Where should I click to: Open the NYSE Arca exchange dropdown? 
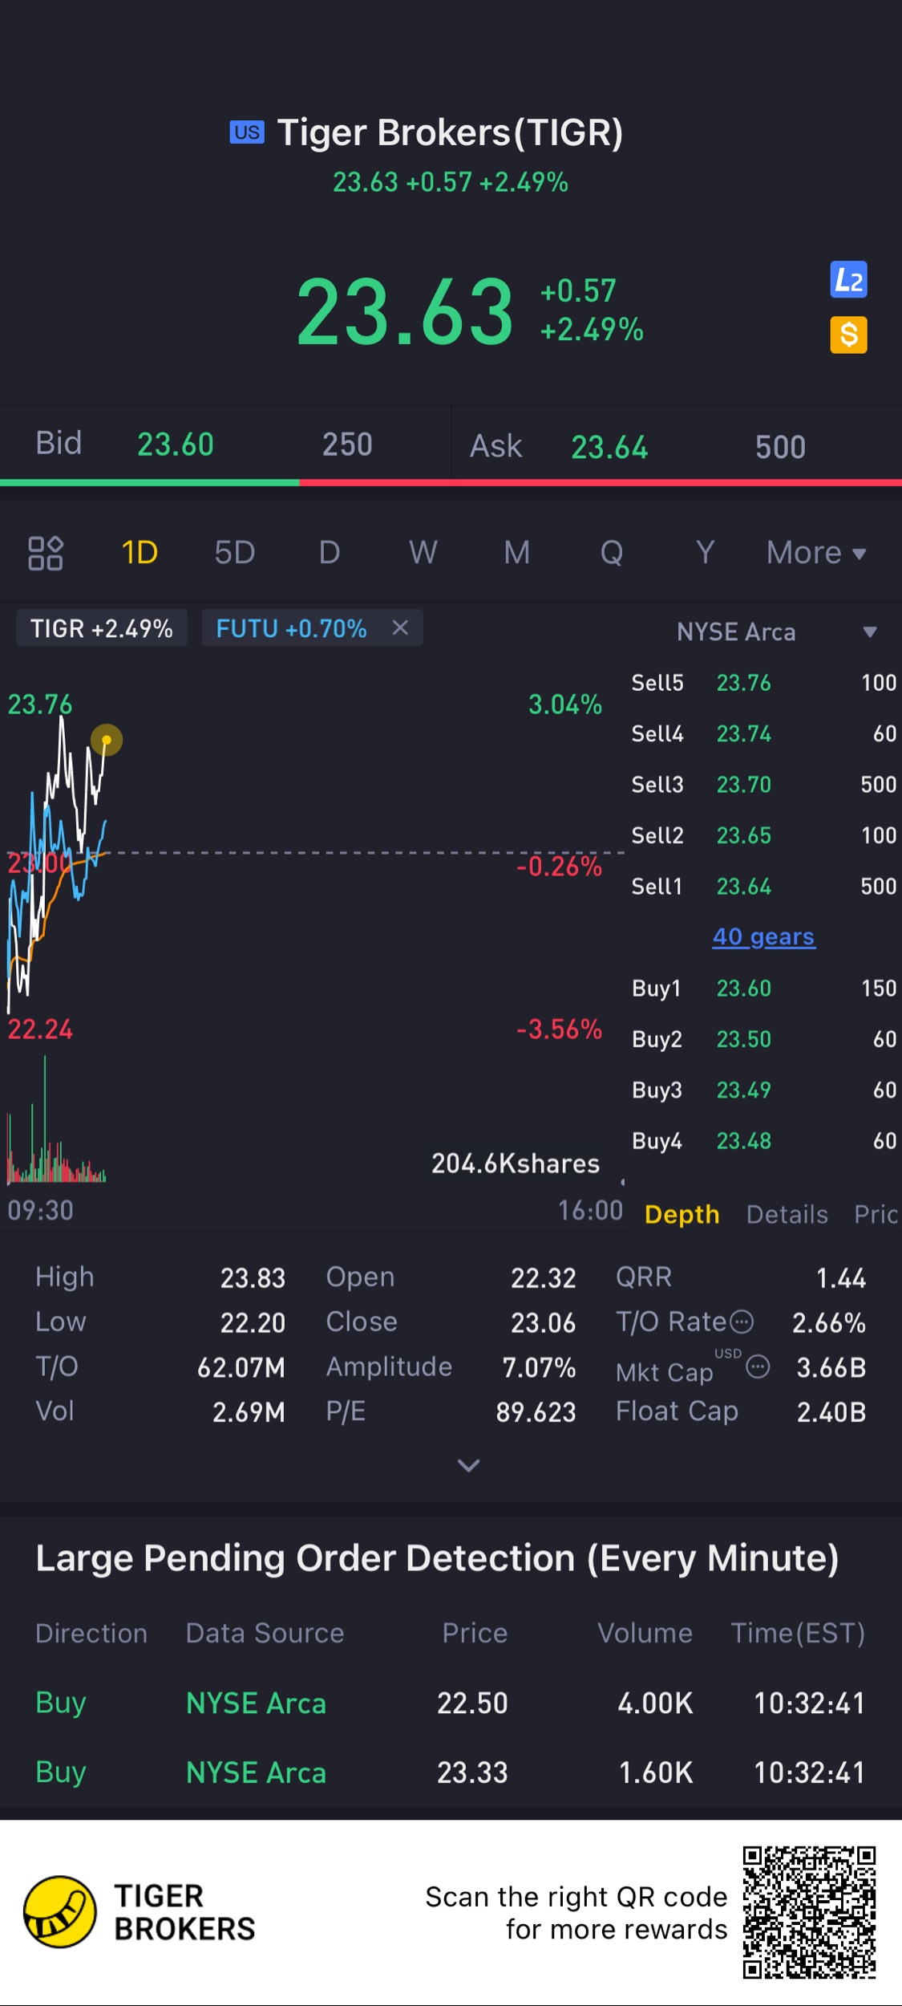coord(869,632)
